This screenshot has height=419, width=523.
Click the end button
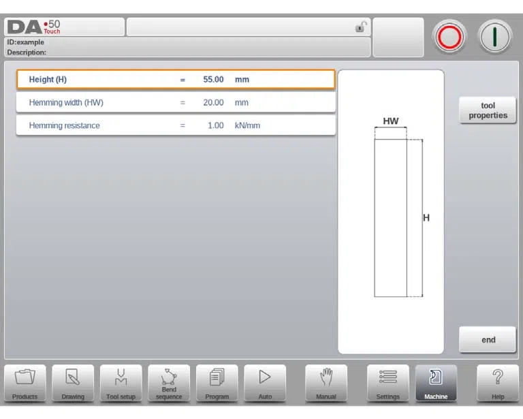[x=488, y=339]
